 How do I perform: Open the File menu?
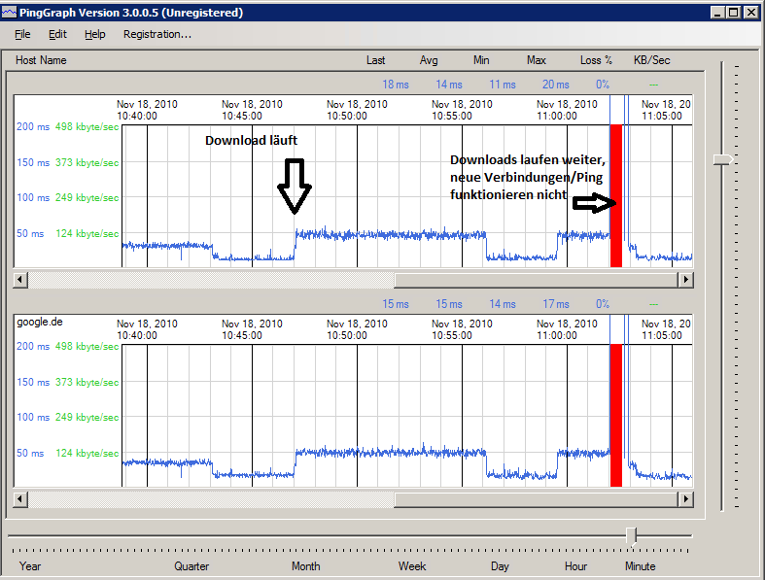(22, 34)
